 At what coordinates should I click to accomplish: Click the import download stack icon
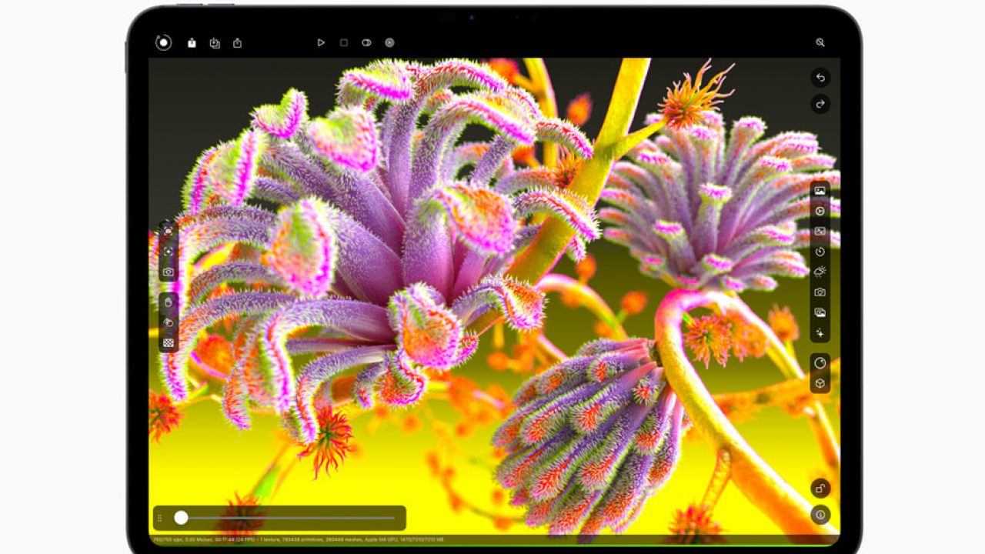[x=215, y=43]
